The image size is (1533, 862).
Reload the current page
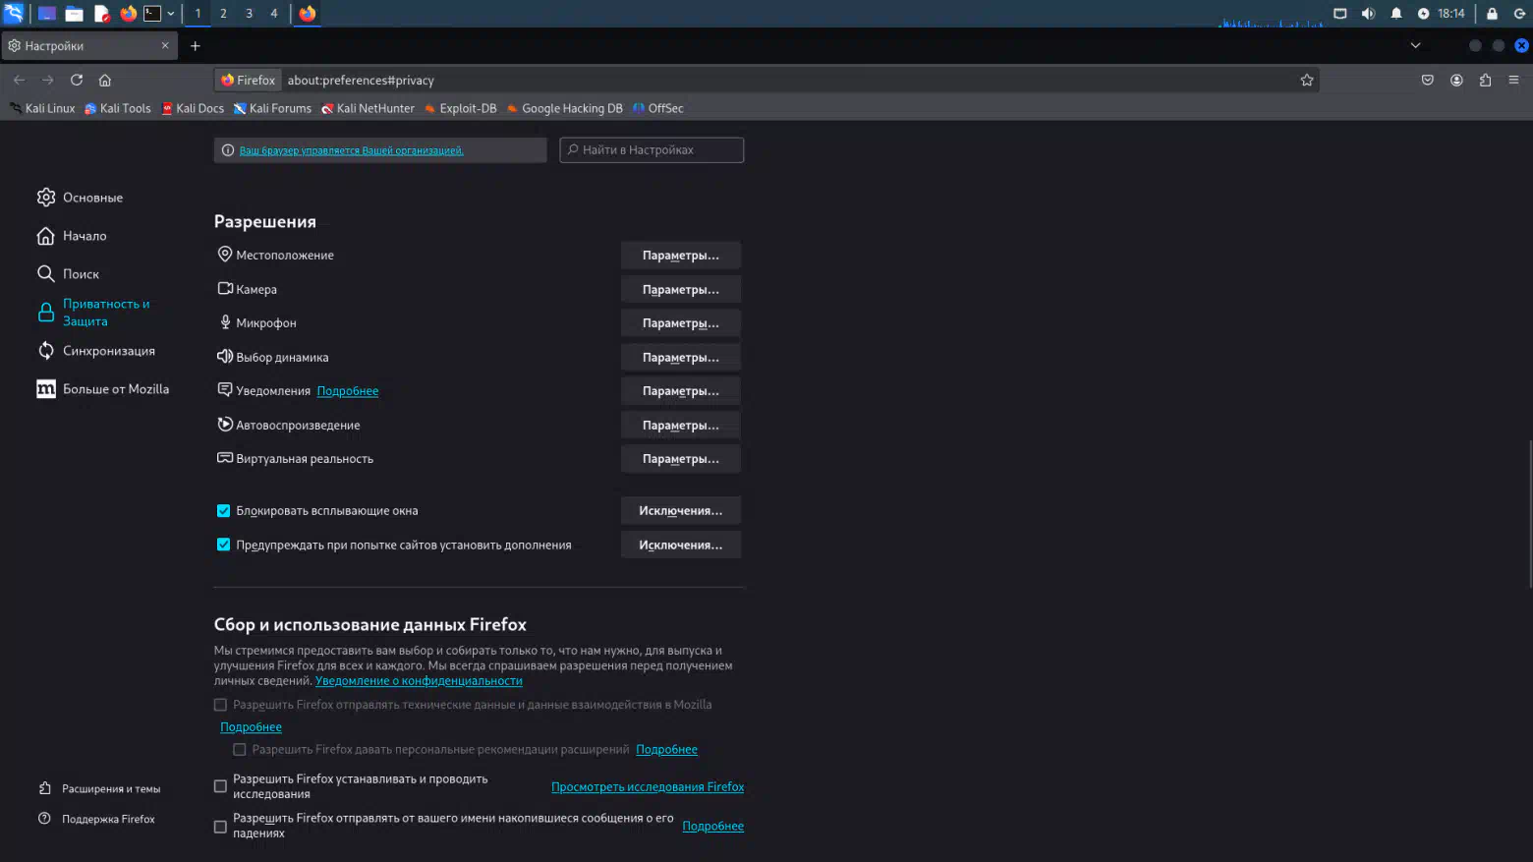(77, 80)
